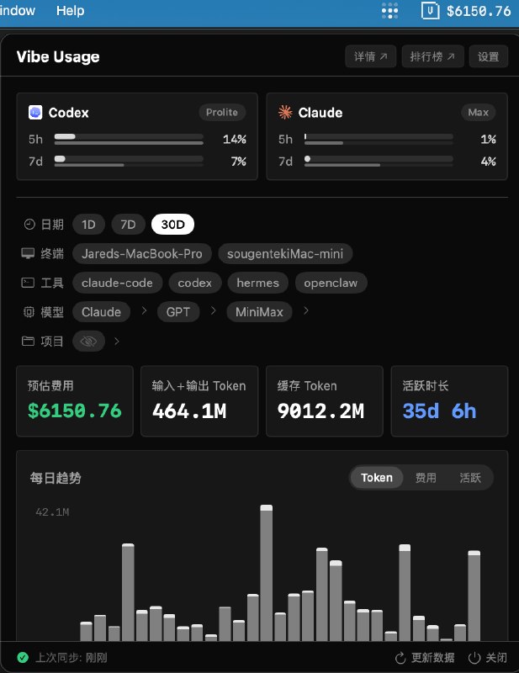The width and height of the screenshot is (519, 673).
Task: Toggle the Jareds-MacBook-Pro terminal filter
Action: tap(142, 254)
